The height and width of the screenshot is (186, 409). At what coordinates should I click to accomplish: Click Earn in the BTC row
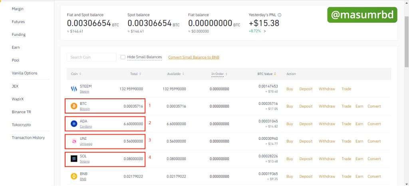pos(359,106)
